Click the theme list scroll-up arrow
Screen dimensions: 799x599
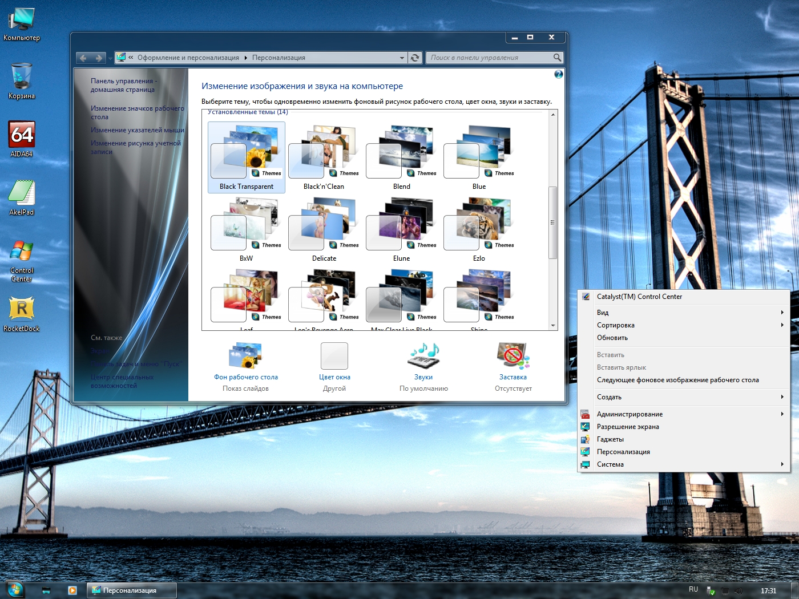[x=552, y=115]
